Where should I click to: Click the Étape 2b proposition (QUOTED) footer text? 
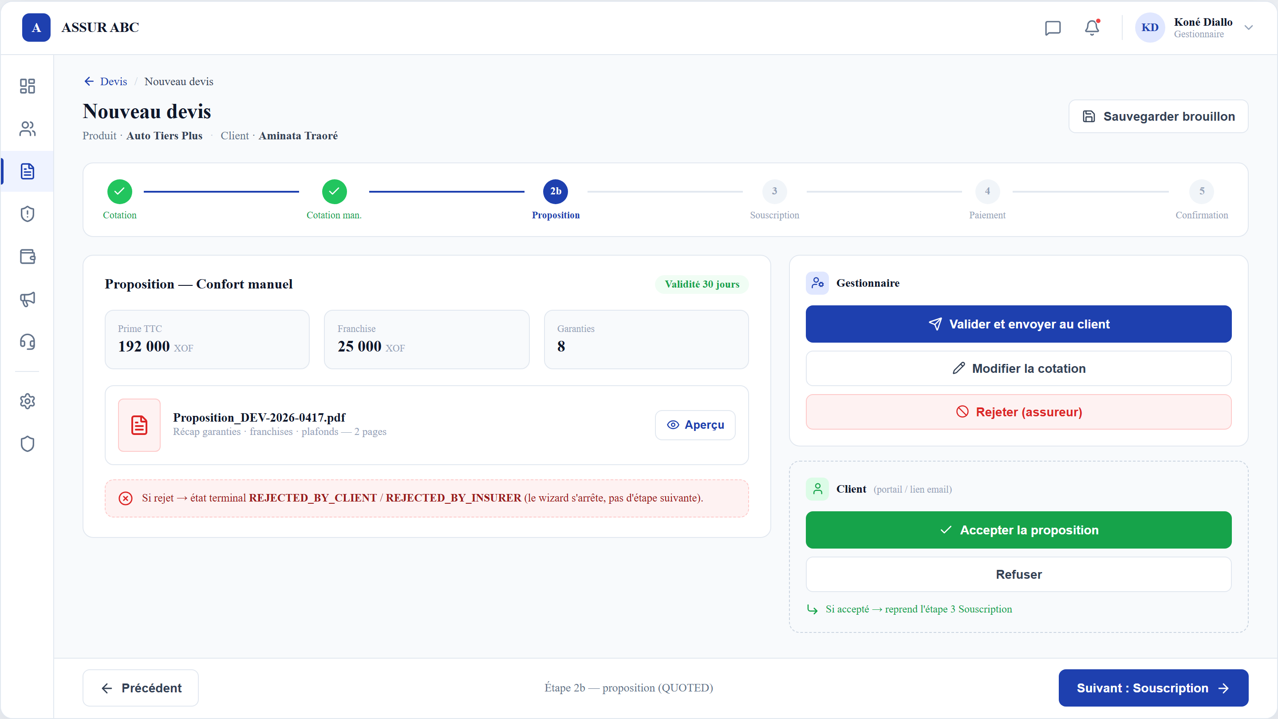coord(629,688)
